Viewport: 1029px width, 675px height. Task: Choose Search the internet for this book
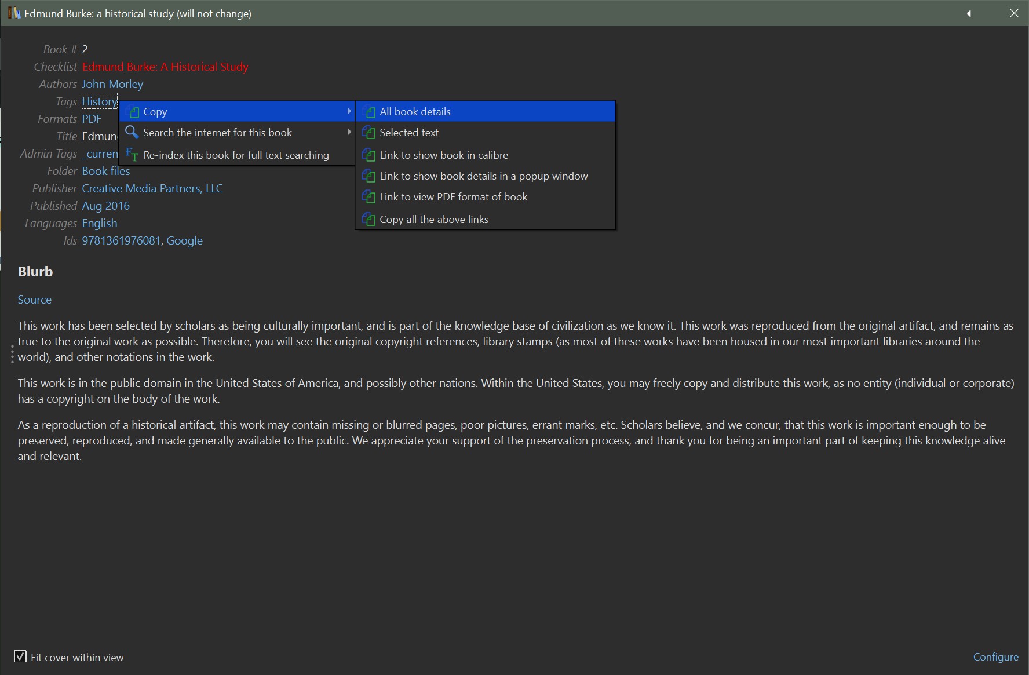tap(237, 133)
